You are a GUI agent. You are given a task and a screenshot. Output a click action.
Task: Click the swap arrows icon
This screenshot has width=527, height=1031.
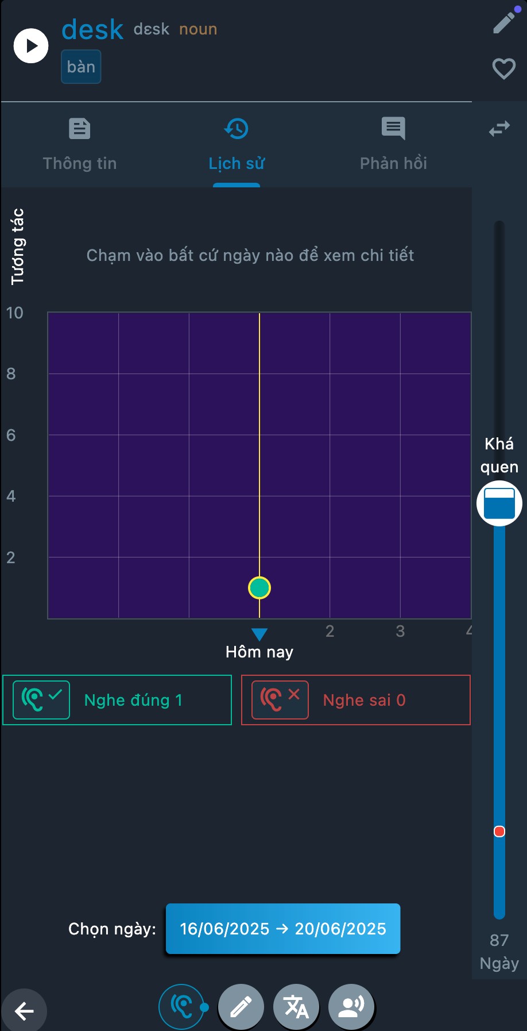click(x=499, y=128)
